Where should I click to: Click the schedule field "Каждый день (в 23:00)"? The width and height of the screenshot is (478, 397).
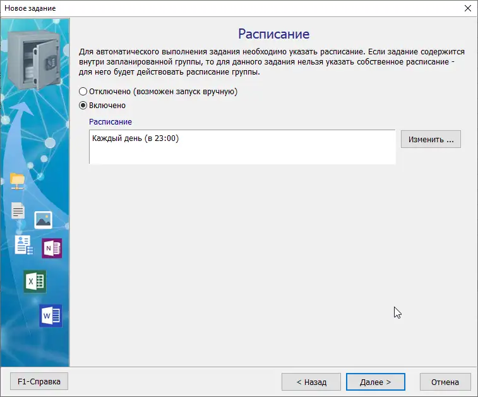(x=242, y=147)
